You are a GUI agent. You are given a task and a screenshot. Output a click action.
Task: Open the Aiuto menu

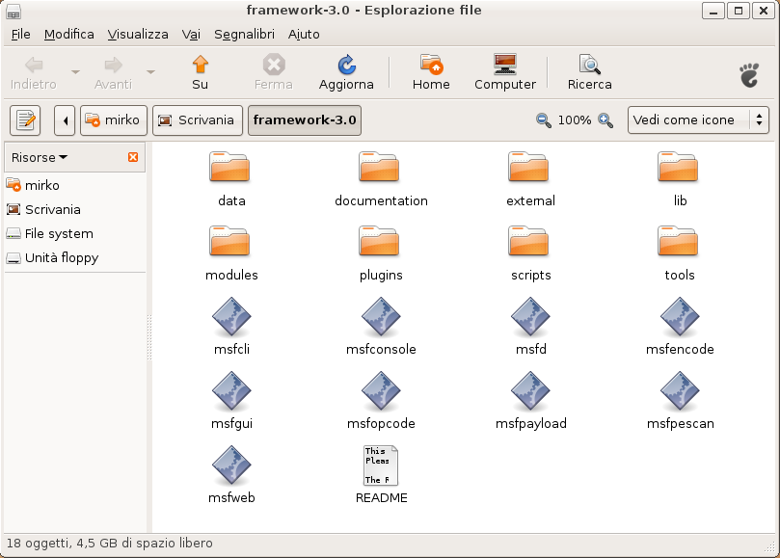[x=304, y=35]
